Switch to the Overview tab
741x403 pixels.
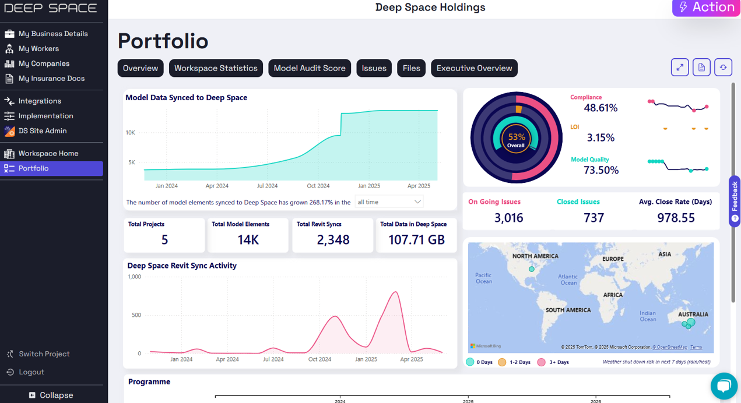(141, 68)
